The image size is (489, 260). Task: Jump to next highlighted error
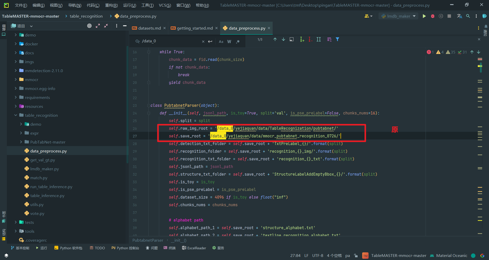click(479, 52)
